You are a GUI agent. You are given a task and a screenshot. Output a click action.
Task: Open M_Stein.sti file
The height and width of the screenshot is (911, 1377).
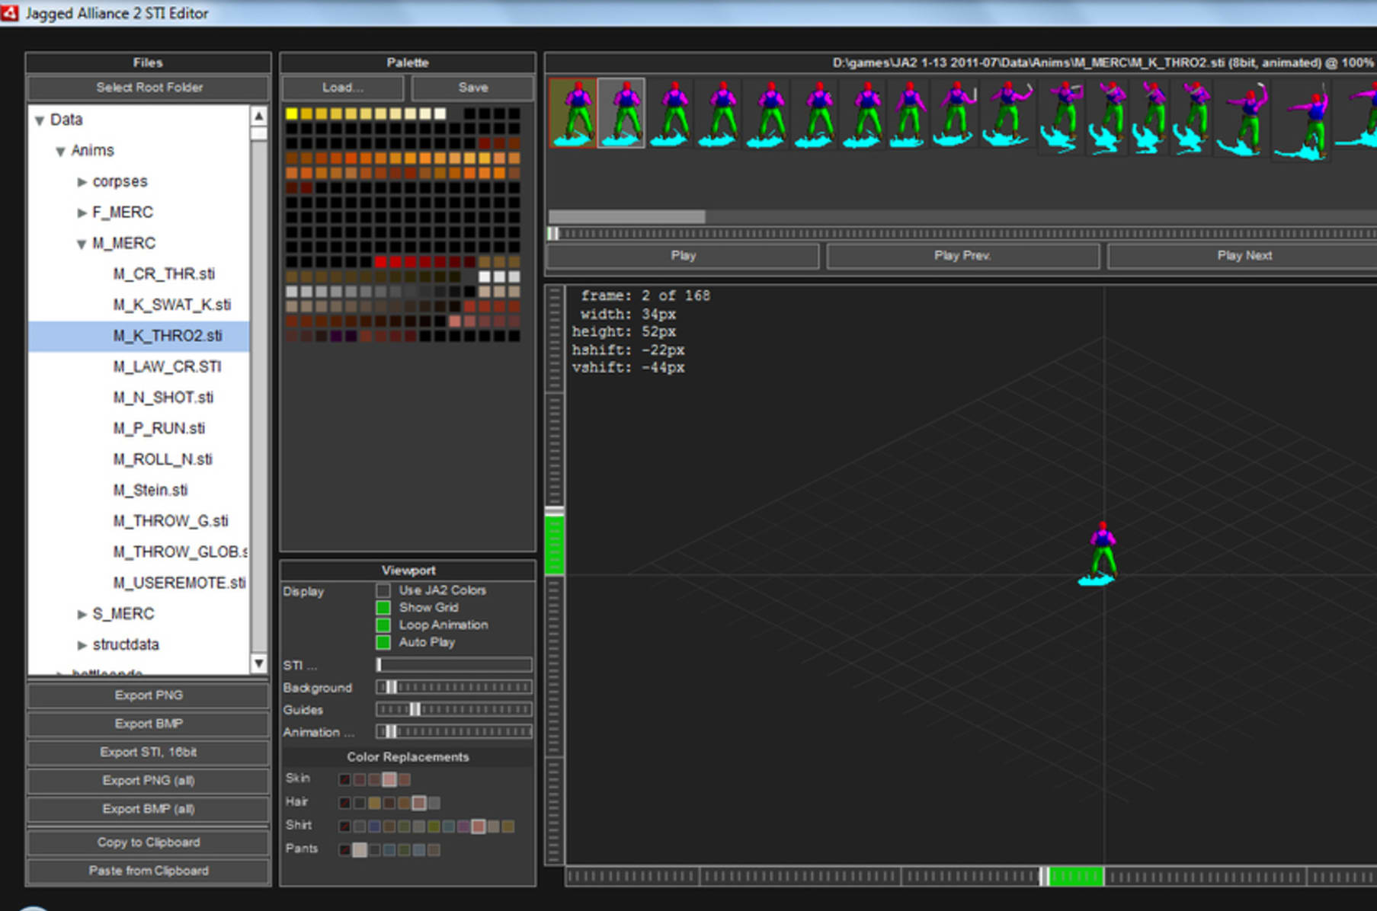pyautogui.click(x=150, y=490)
